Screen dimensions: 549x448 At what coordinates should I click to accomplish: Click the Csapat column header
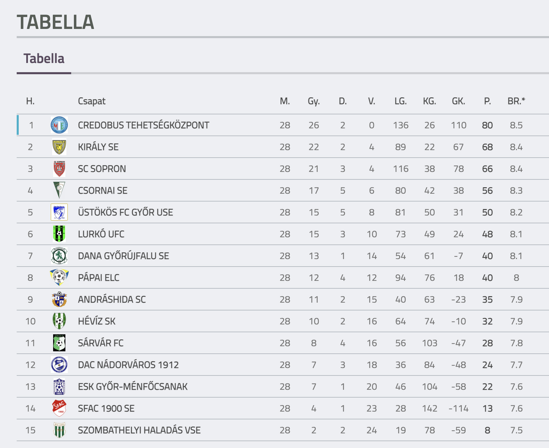coord(92,101)
